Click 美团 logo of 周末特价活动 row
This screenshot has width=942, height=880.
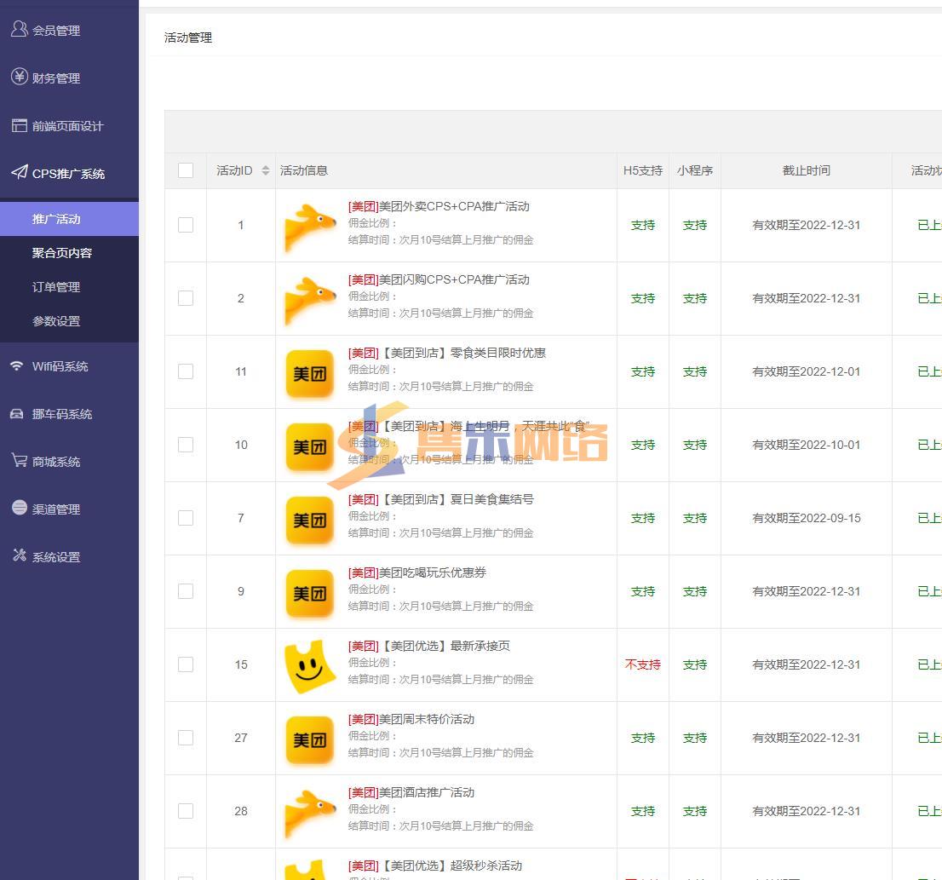point(309,740)
